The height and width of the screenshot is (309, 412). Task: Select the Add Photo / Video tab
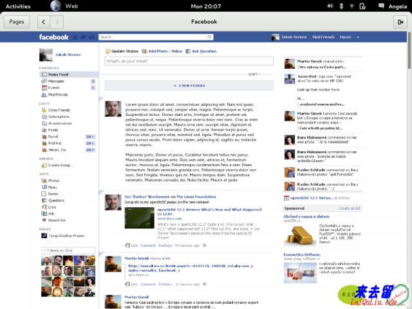(x=162, y=51)
